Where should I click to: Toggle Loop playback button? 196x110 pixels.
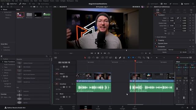tap(109, 53)
